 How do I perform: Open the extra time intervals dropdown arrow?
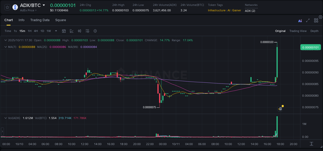56,31
